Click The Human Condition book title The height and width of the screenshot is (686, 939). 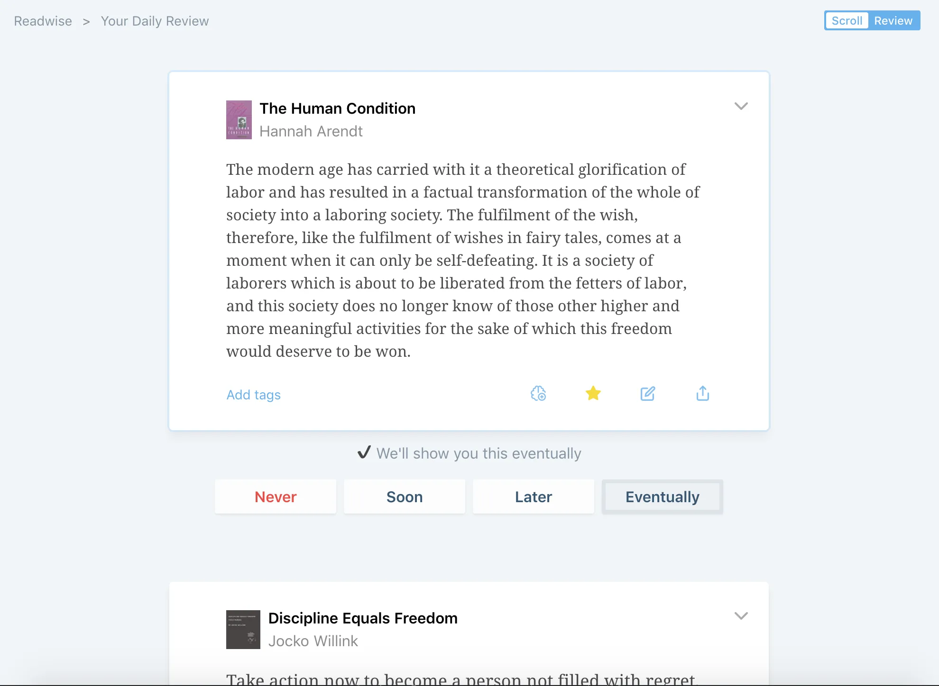tap(337, 108)
